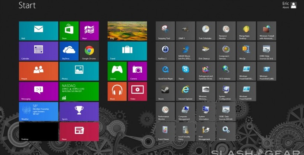Open the Xbox Games tile
The image size is (304, 155).
pos(117,71)
